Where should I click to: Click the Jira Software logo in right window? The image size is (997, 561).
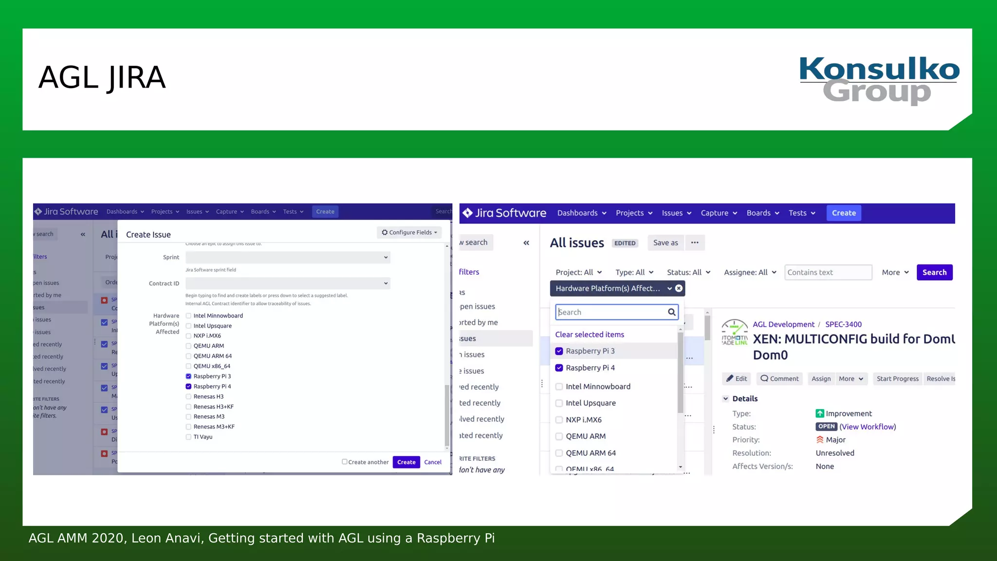(x=504, y=213)
